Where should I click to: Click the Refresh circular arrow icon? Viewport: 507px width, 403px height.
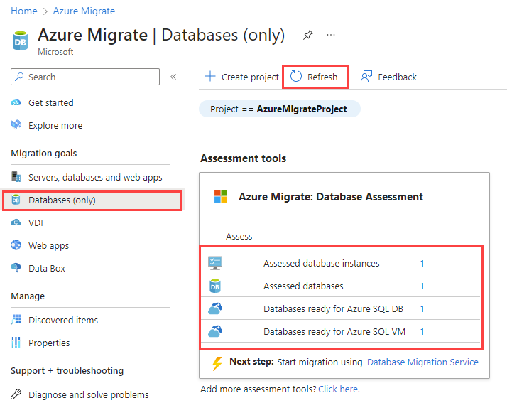[x=296, y=76]
